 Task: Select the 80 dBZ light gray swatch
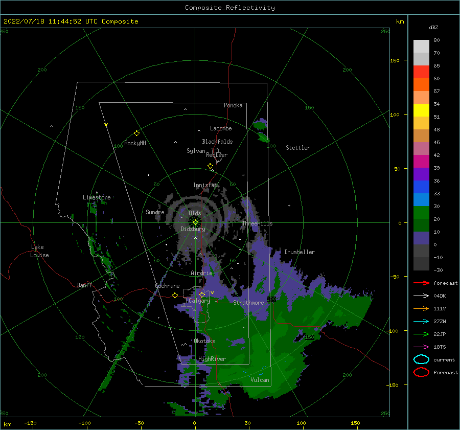click(421, 47)
